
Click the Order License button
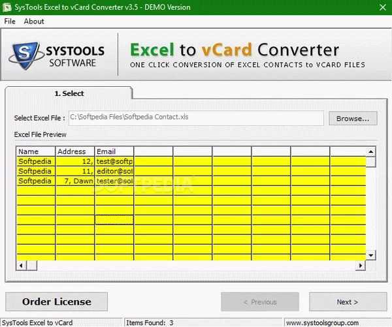[x=57, y=302]
